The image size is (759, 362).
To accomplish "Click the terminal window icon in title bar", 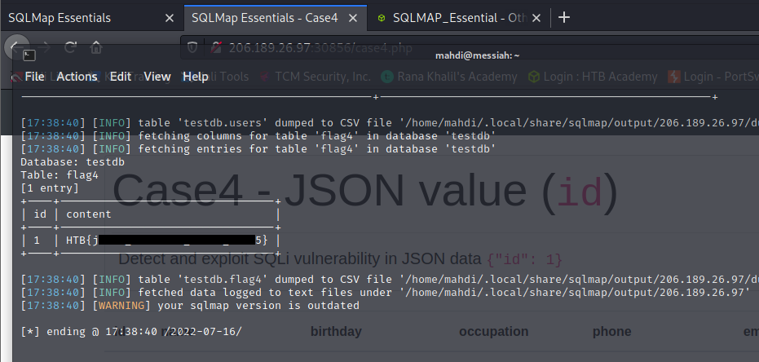I will coord(29,55).
